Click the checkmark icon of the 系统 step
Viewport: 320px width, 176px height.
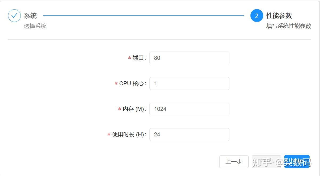[14, 16]
